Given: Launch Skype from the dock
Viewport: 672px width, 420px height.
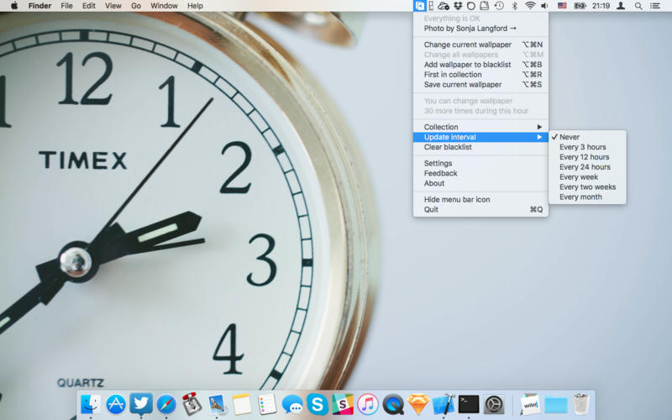Looking at the screenshot, I should (x=318, y=404).
